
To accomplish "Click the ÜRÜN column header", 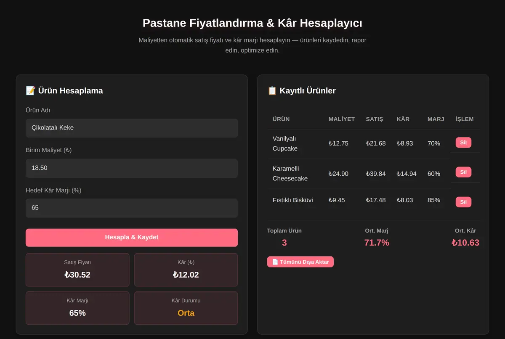I will pyautogui.click(x=281, y=119).
